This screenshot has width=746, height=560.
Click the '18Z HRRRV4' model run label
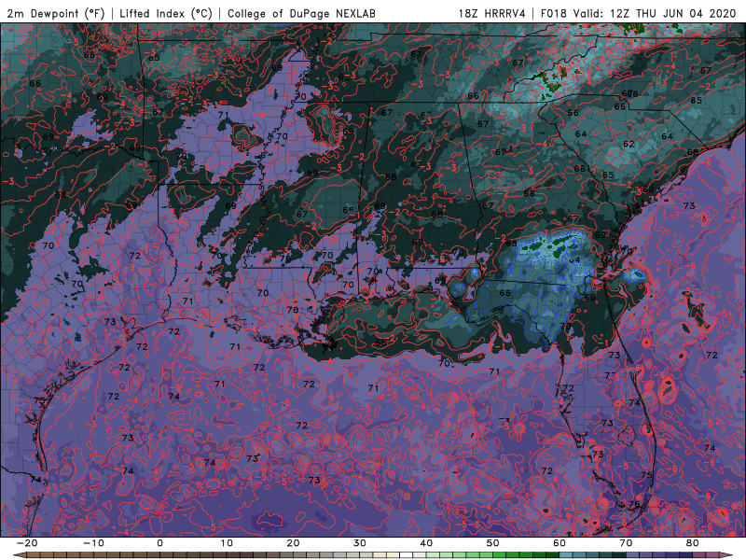coord(492,13)
